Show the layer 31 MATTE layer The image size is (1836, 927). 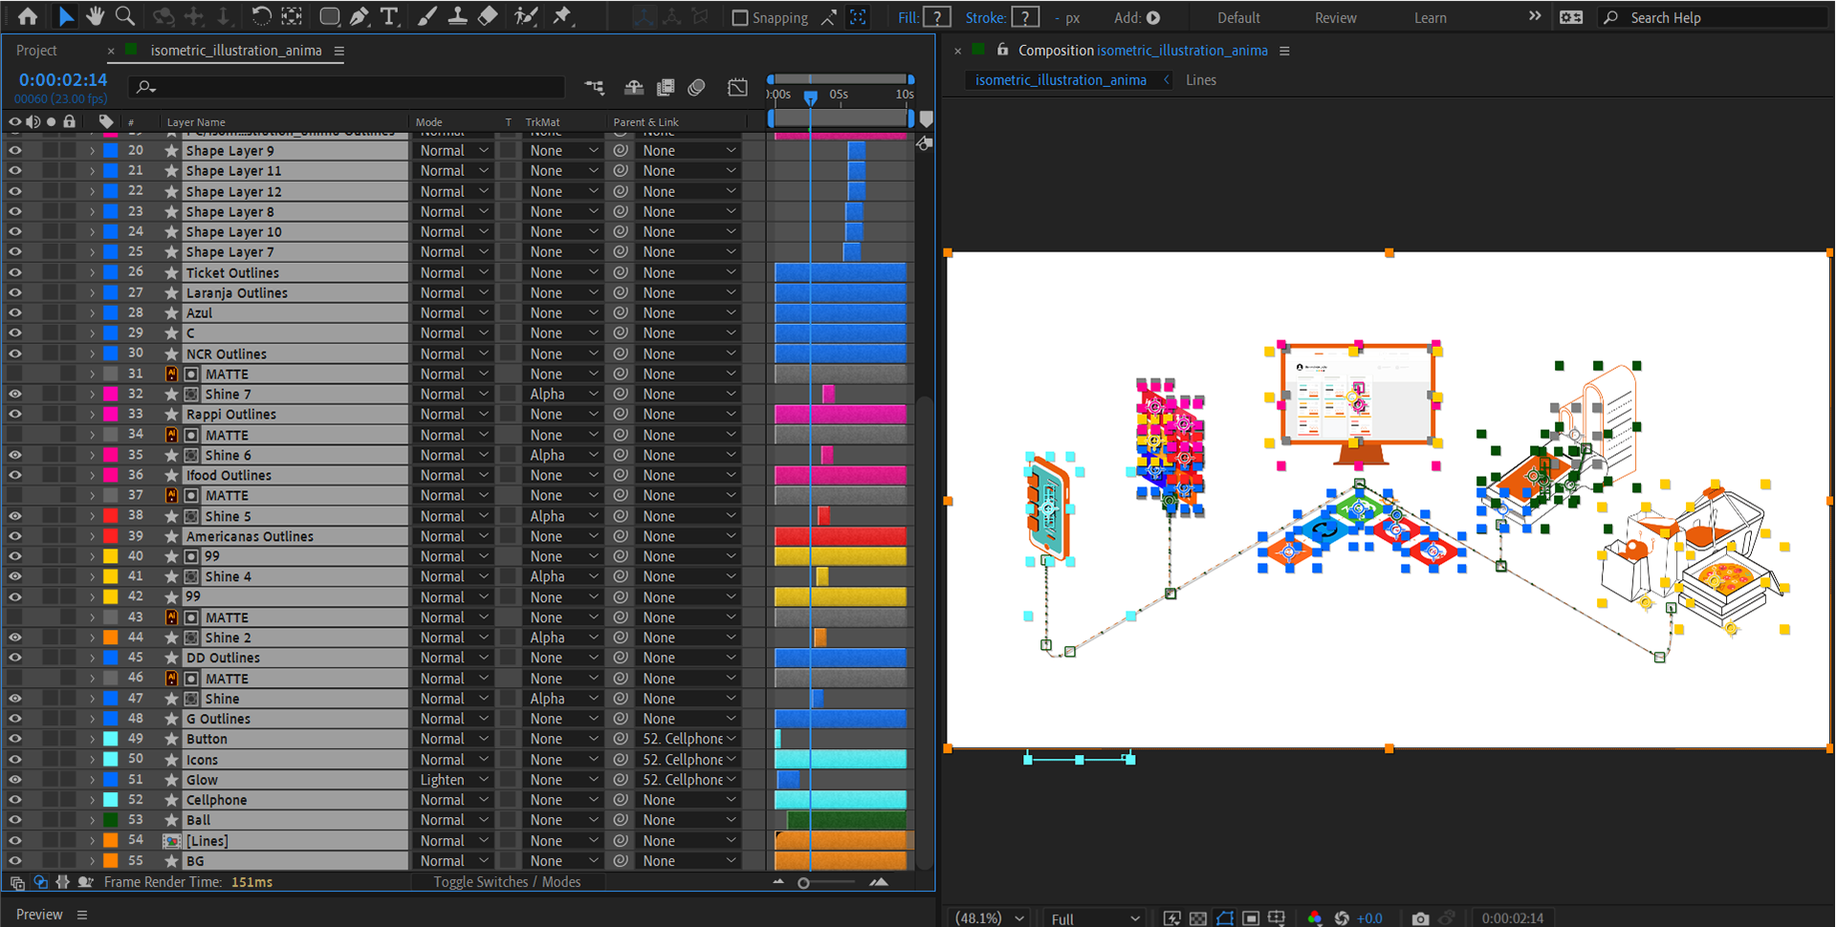14,374
